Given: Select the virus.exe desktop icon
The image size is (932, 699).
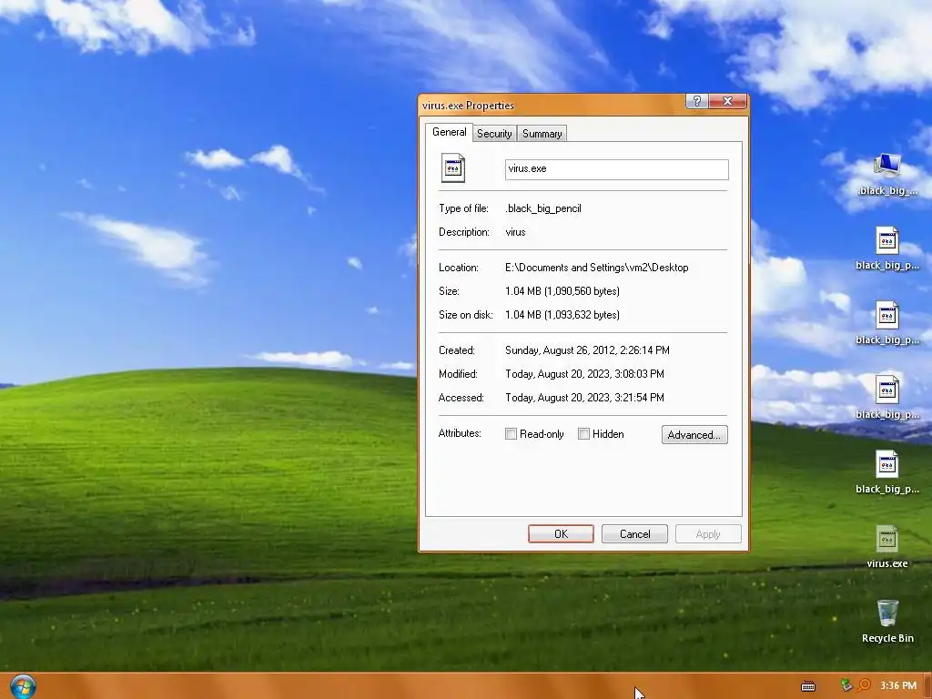Looking at the screenshot, I should click(886, 546).
